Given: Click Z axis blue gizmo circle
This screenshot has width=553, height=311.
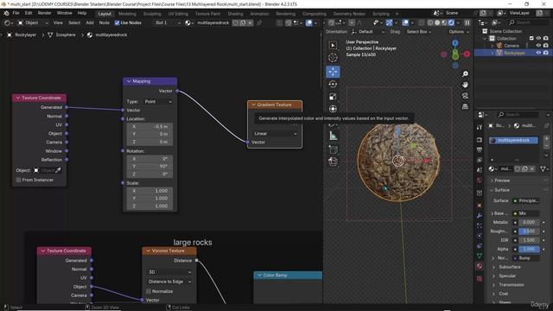Looking at the screenshot, I should (x=455, y=43).
